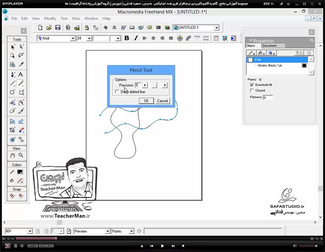Center align text in text toolbar
Image resolution: width=325 pixels, height=252 pixels.
(x=154, y=38)
